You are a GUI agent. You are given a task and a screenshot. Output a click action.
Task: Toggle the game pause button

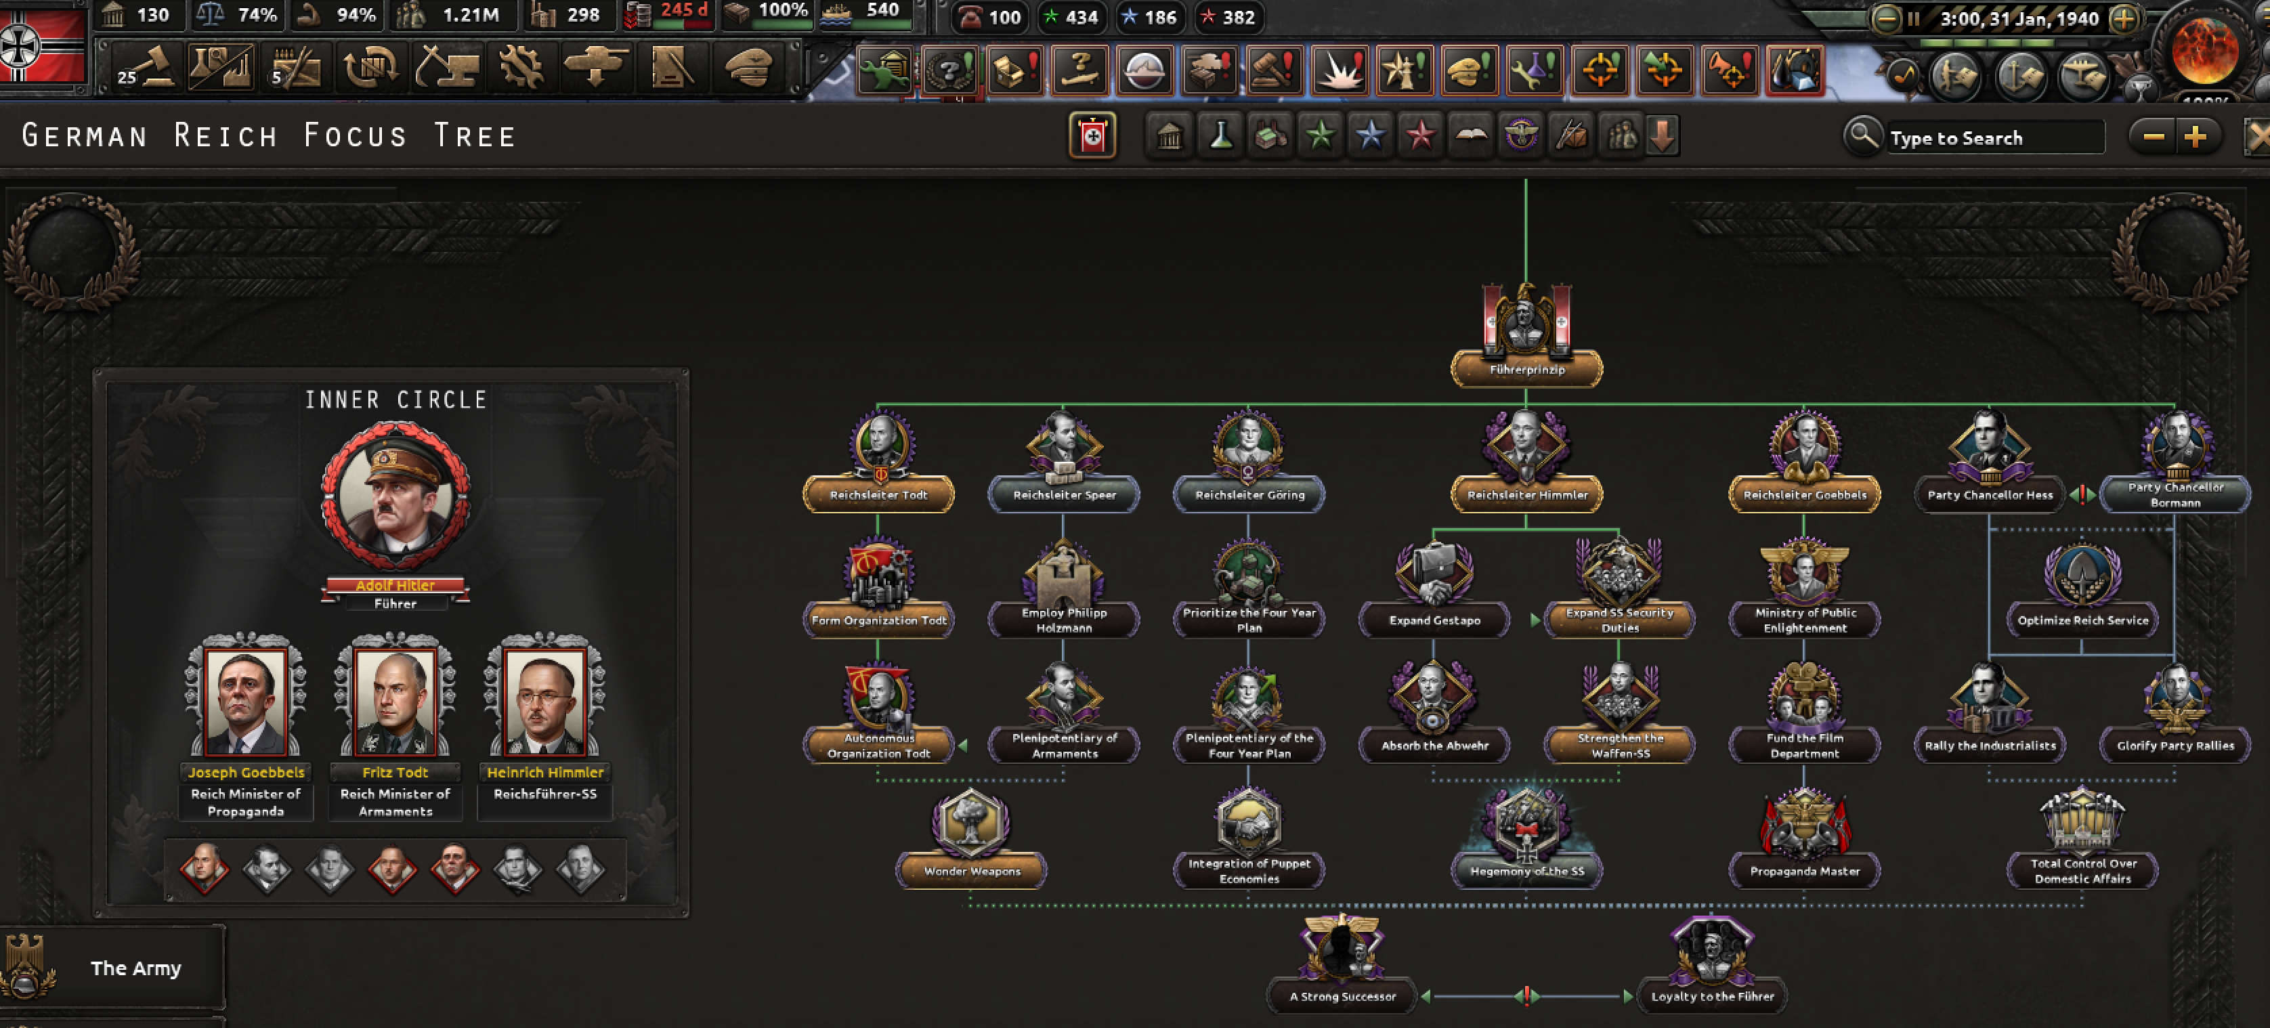pos(1913,18)
